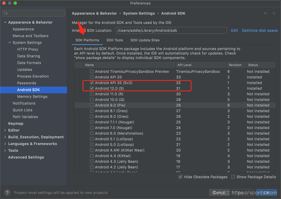Check the Android 11.0 (R) checkbox

tap(92, 94)
